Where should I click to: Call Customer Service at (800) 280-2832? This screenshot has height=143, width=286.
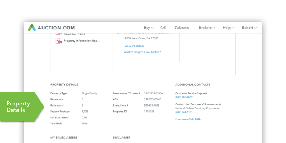(x=184, y=97)
